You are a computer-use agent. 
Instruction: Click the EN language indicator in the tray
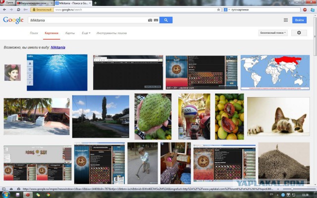tap(271, 195)
